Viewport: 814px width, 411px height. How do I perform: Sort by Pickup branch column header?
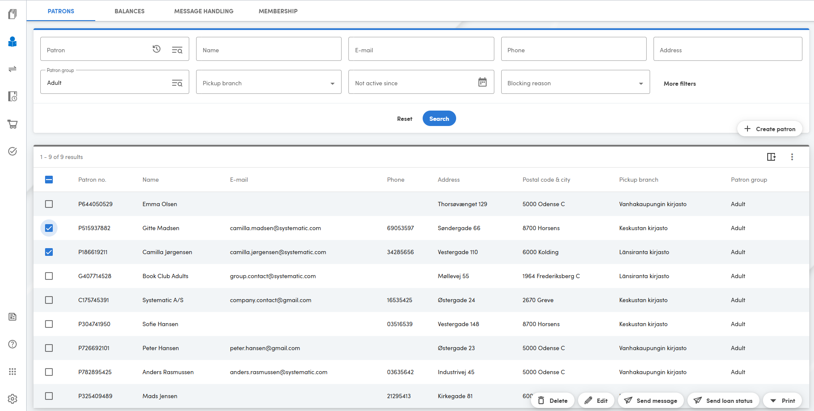click(638, 180)
